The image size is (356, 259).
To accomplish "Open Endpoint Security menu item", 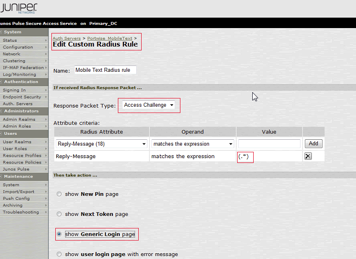I will pyautogui.click(x=22, y=97).
